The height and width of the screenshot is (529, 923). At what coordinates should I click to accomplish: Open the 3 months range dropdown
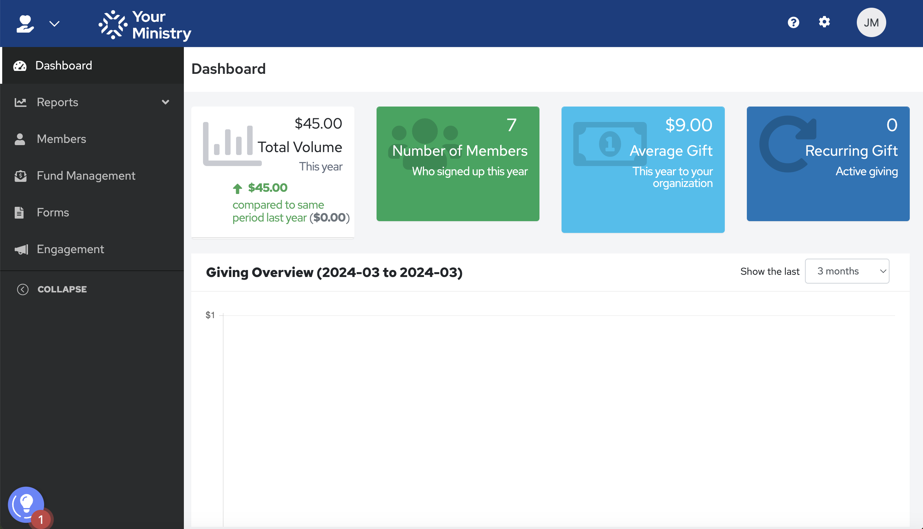point(847,271)
